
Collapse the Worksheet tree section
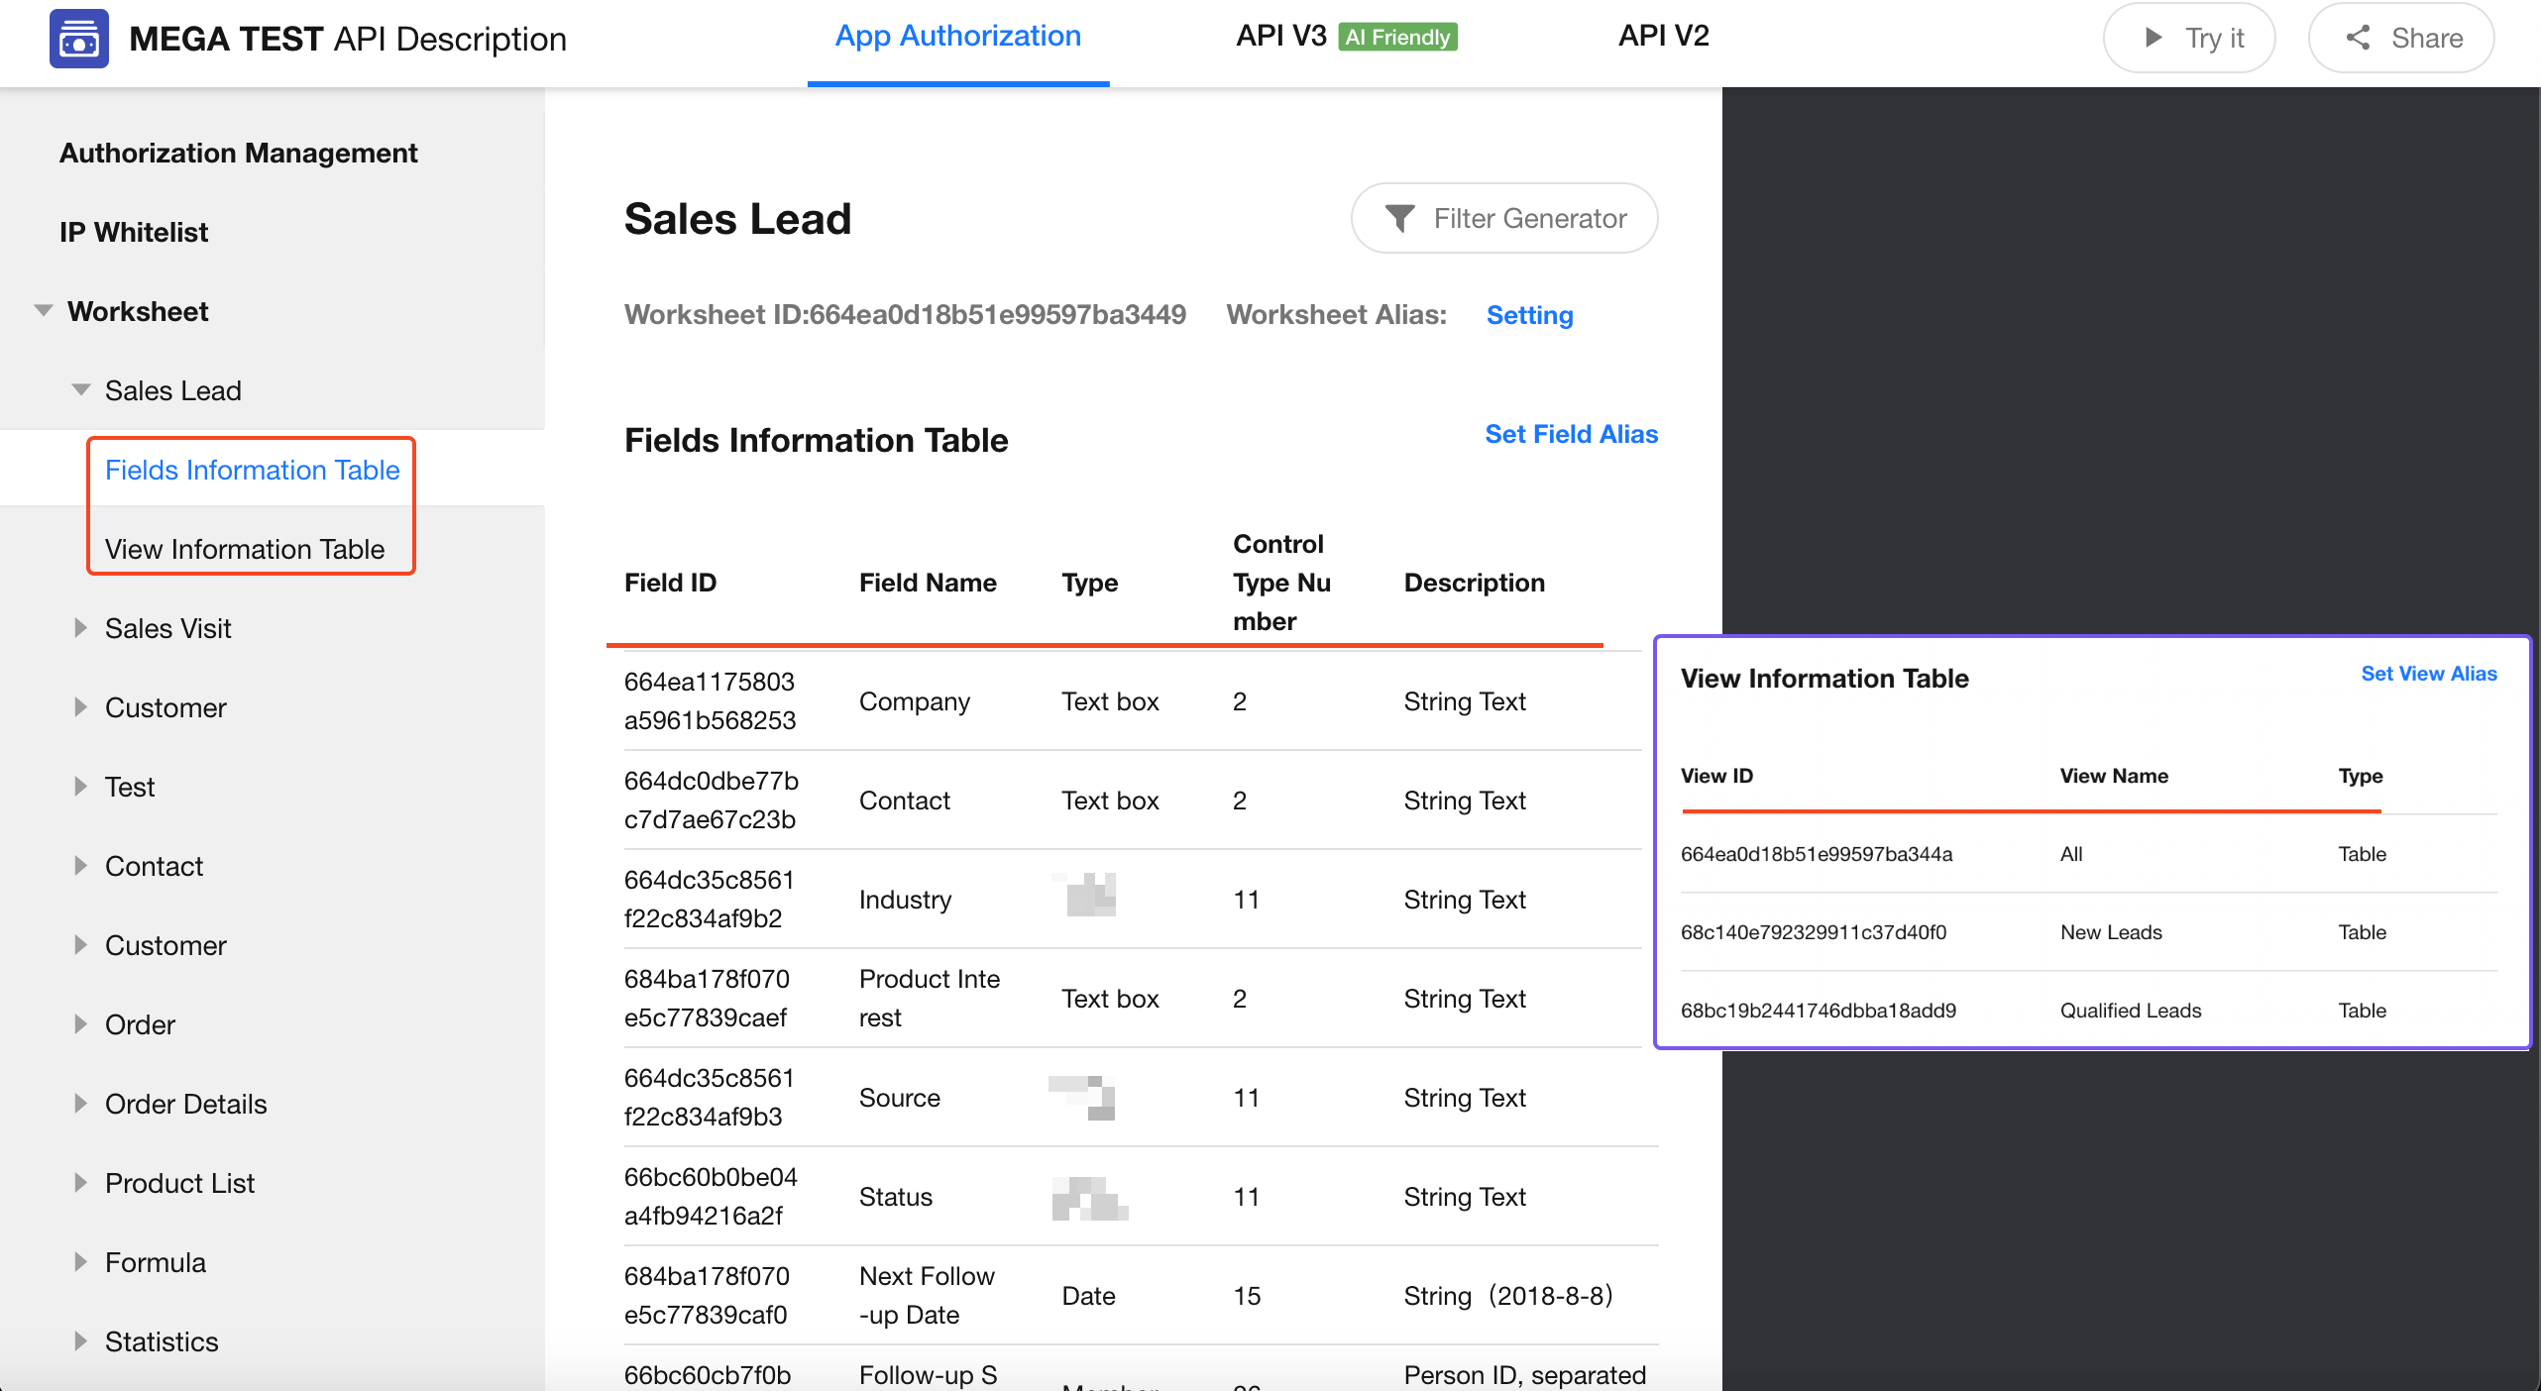[x=44, y=311]
